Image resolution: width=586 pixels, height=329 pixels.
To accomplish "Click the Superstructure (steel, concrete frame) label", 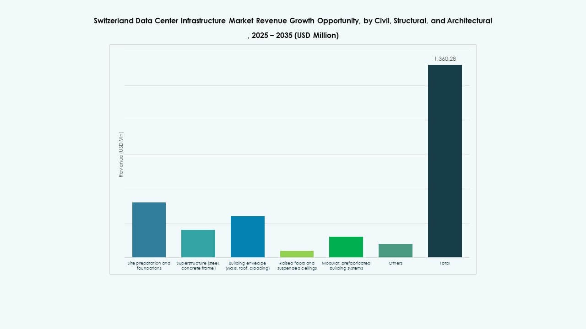I will pos(198,265).
